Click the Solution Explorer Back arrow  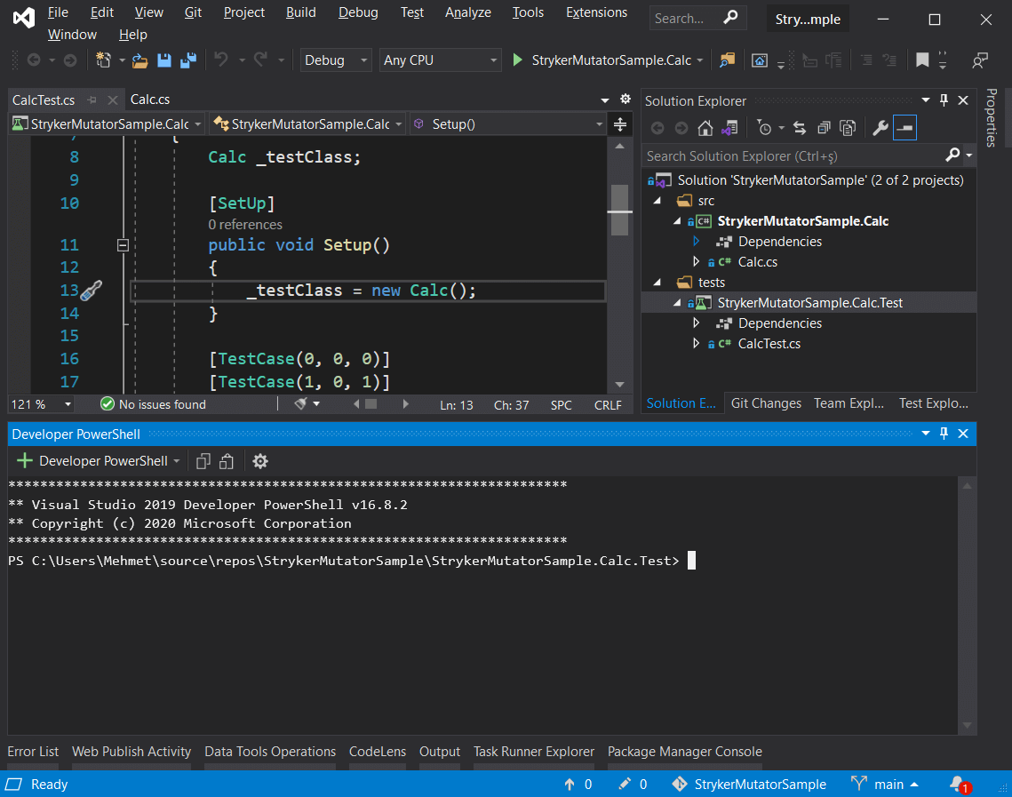pyautogui.click(x=657, y=128)
